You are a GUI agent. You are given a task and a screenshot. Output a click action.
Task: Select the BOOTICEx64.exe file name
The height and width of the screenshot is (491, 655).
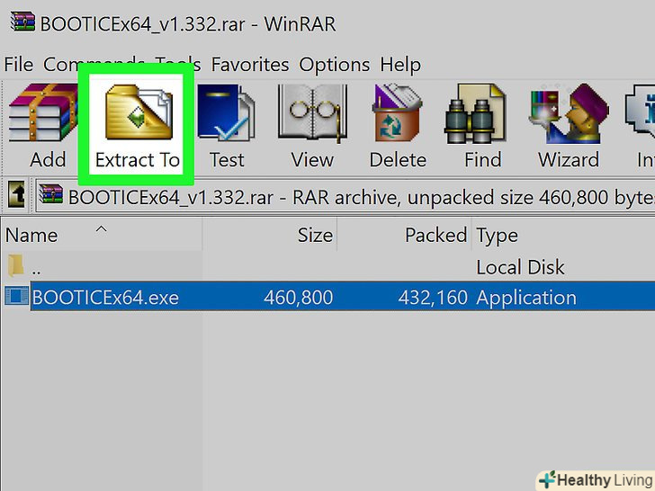[105, 298]
